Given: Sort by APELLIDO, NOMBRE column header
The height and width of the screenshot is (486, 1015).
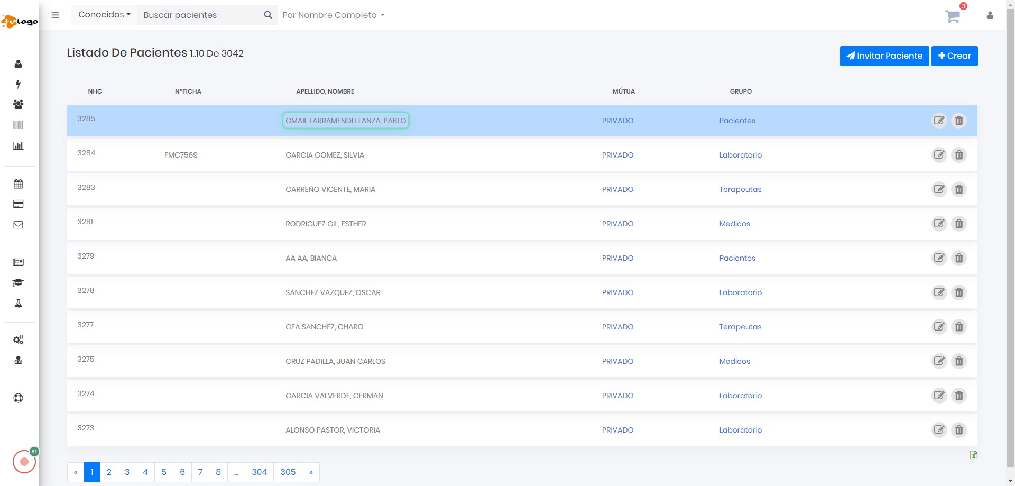Looking at the screenshot, I should pos(325,91).
